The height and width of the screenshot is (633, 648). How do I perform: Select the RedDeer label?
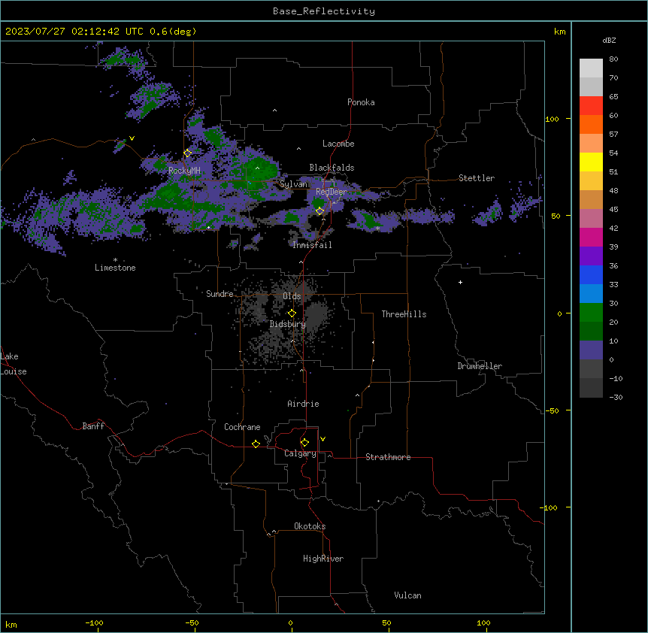(332, 192)
